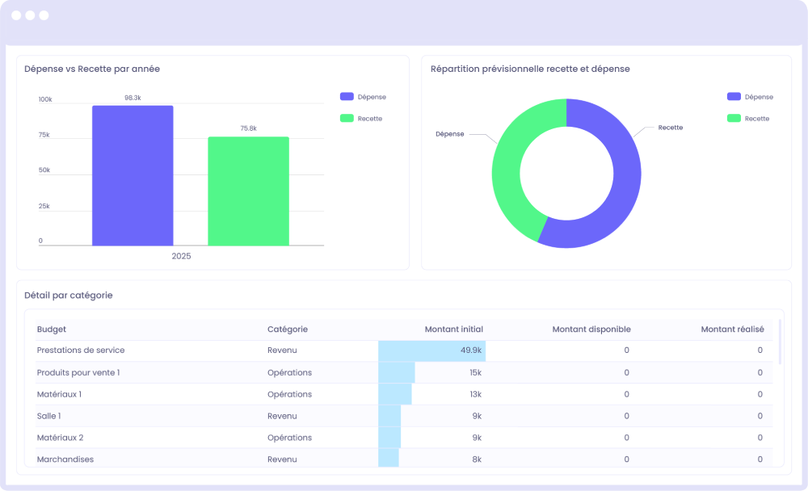Click the Dépense legend swatch on donut chart
Image resolution: width=808 pixels, height=491 pixels.
tap(733, 96)
